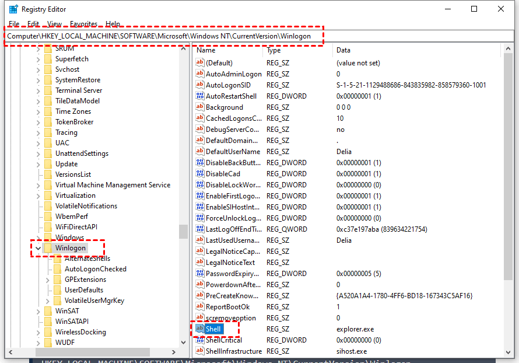Click the PasswordExpiry... DWORD icon
The width and height of the screenshot is (519, 363).
pyautogui.click(x=199, y=273)
